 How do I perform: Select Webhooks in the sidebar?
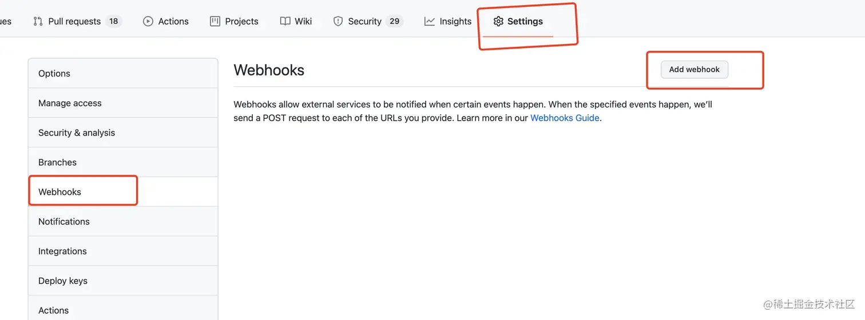(60, 191)
